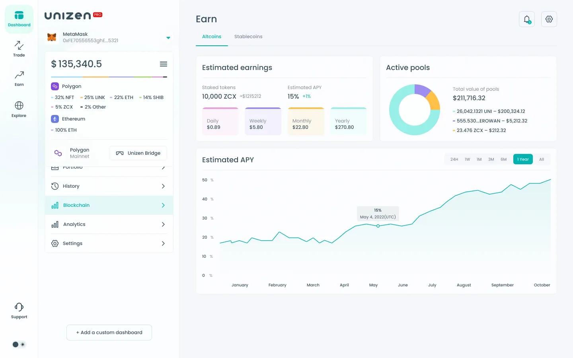Toggle the dark/light theme switch

19,344
